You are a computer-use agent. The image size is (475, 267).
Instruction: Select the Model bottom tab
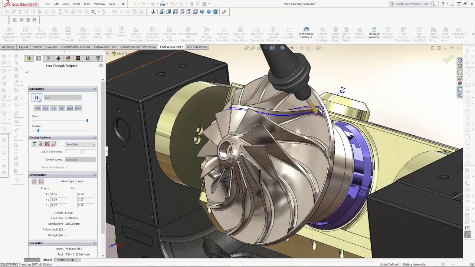[47, 260]
